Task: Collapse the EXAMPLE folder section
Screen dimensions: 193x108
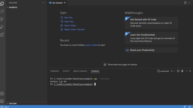Action: click(26, 7)
